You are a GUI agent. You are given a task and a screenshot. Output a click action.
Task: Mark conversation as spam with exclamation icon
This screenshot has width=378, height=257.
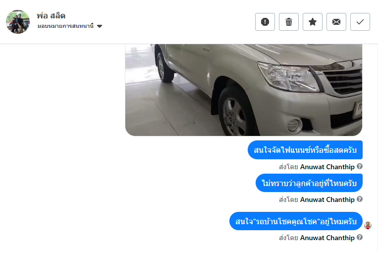pos(265,22)
